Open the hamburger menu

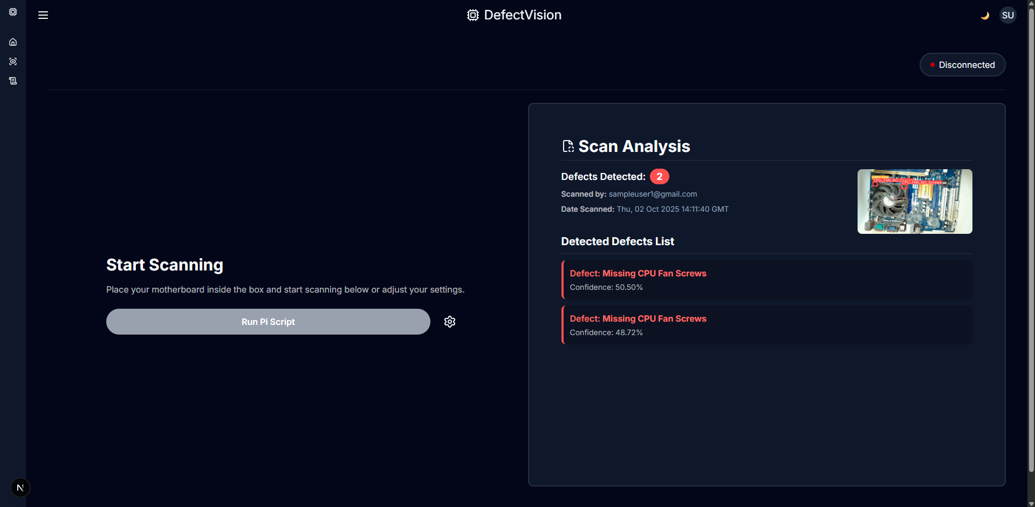pyautogui.click(x=43, y=15)
